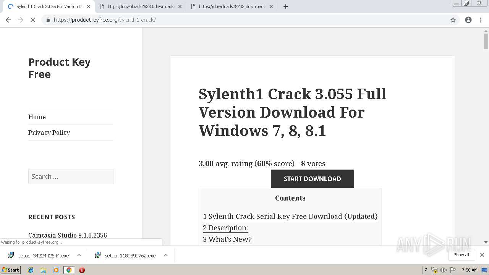Open the media player taskbar icon
The image size is (489, 275).
(56, 270)
